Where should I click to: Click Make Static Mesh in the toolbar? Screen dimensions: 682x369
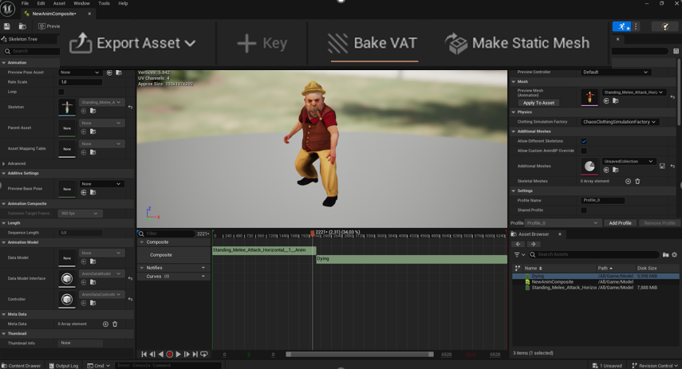tap(517, 43)
